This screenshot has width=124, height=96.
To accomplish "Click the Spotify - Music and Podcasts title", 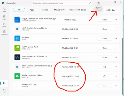I will point(32,75).
